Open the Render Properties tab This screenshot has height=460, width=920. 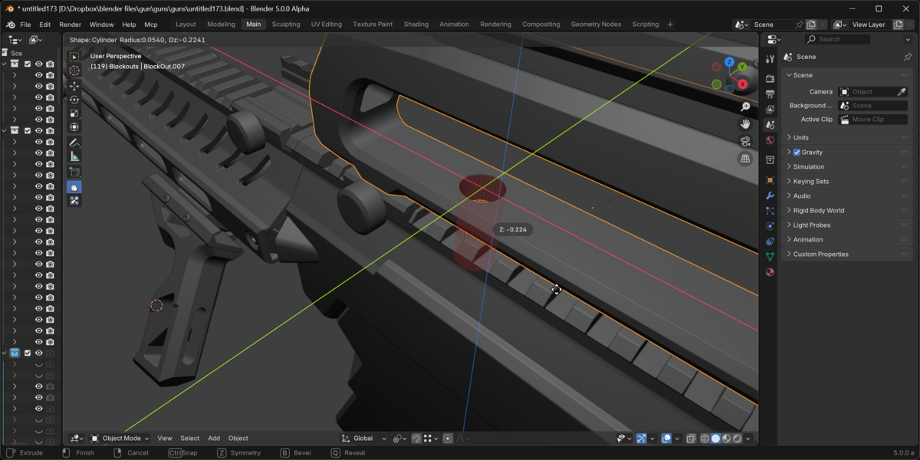tap(770, 77)
